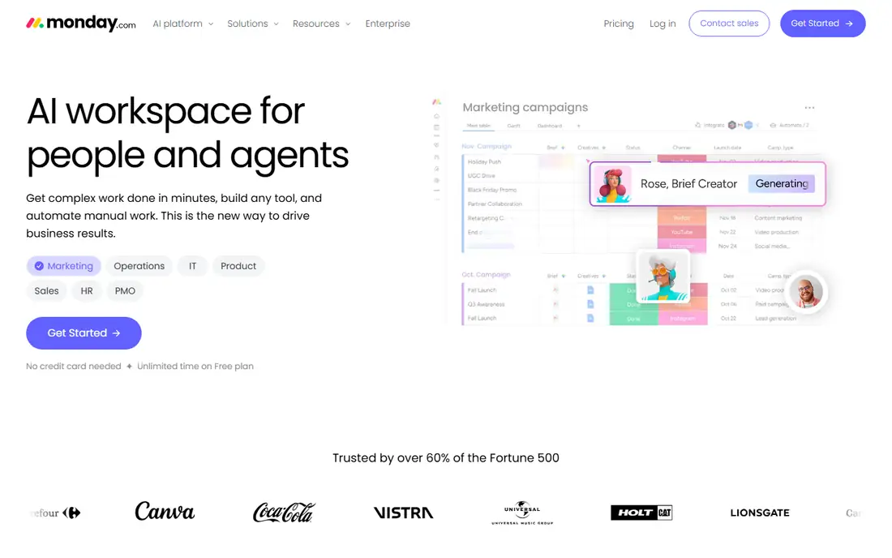Click the grey-haired agent avatar with orange glasses

tap(663, 277)
